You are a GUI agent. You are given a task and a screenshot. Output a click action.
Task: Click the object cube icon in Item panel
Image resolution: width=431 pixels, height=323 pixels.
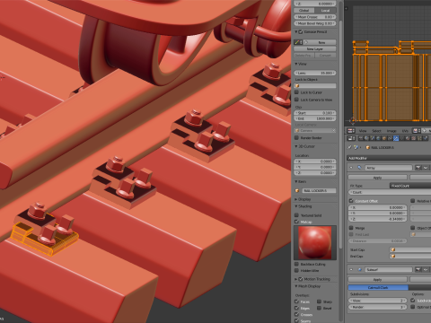pos(297,190)
